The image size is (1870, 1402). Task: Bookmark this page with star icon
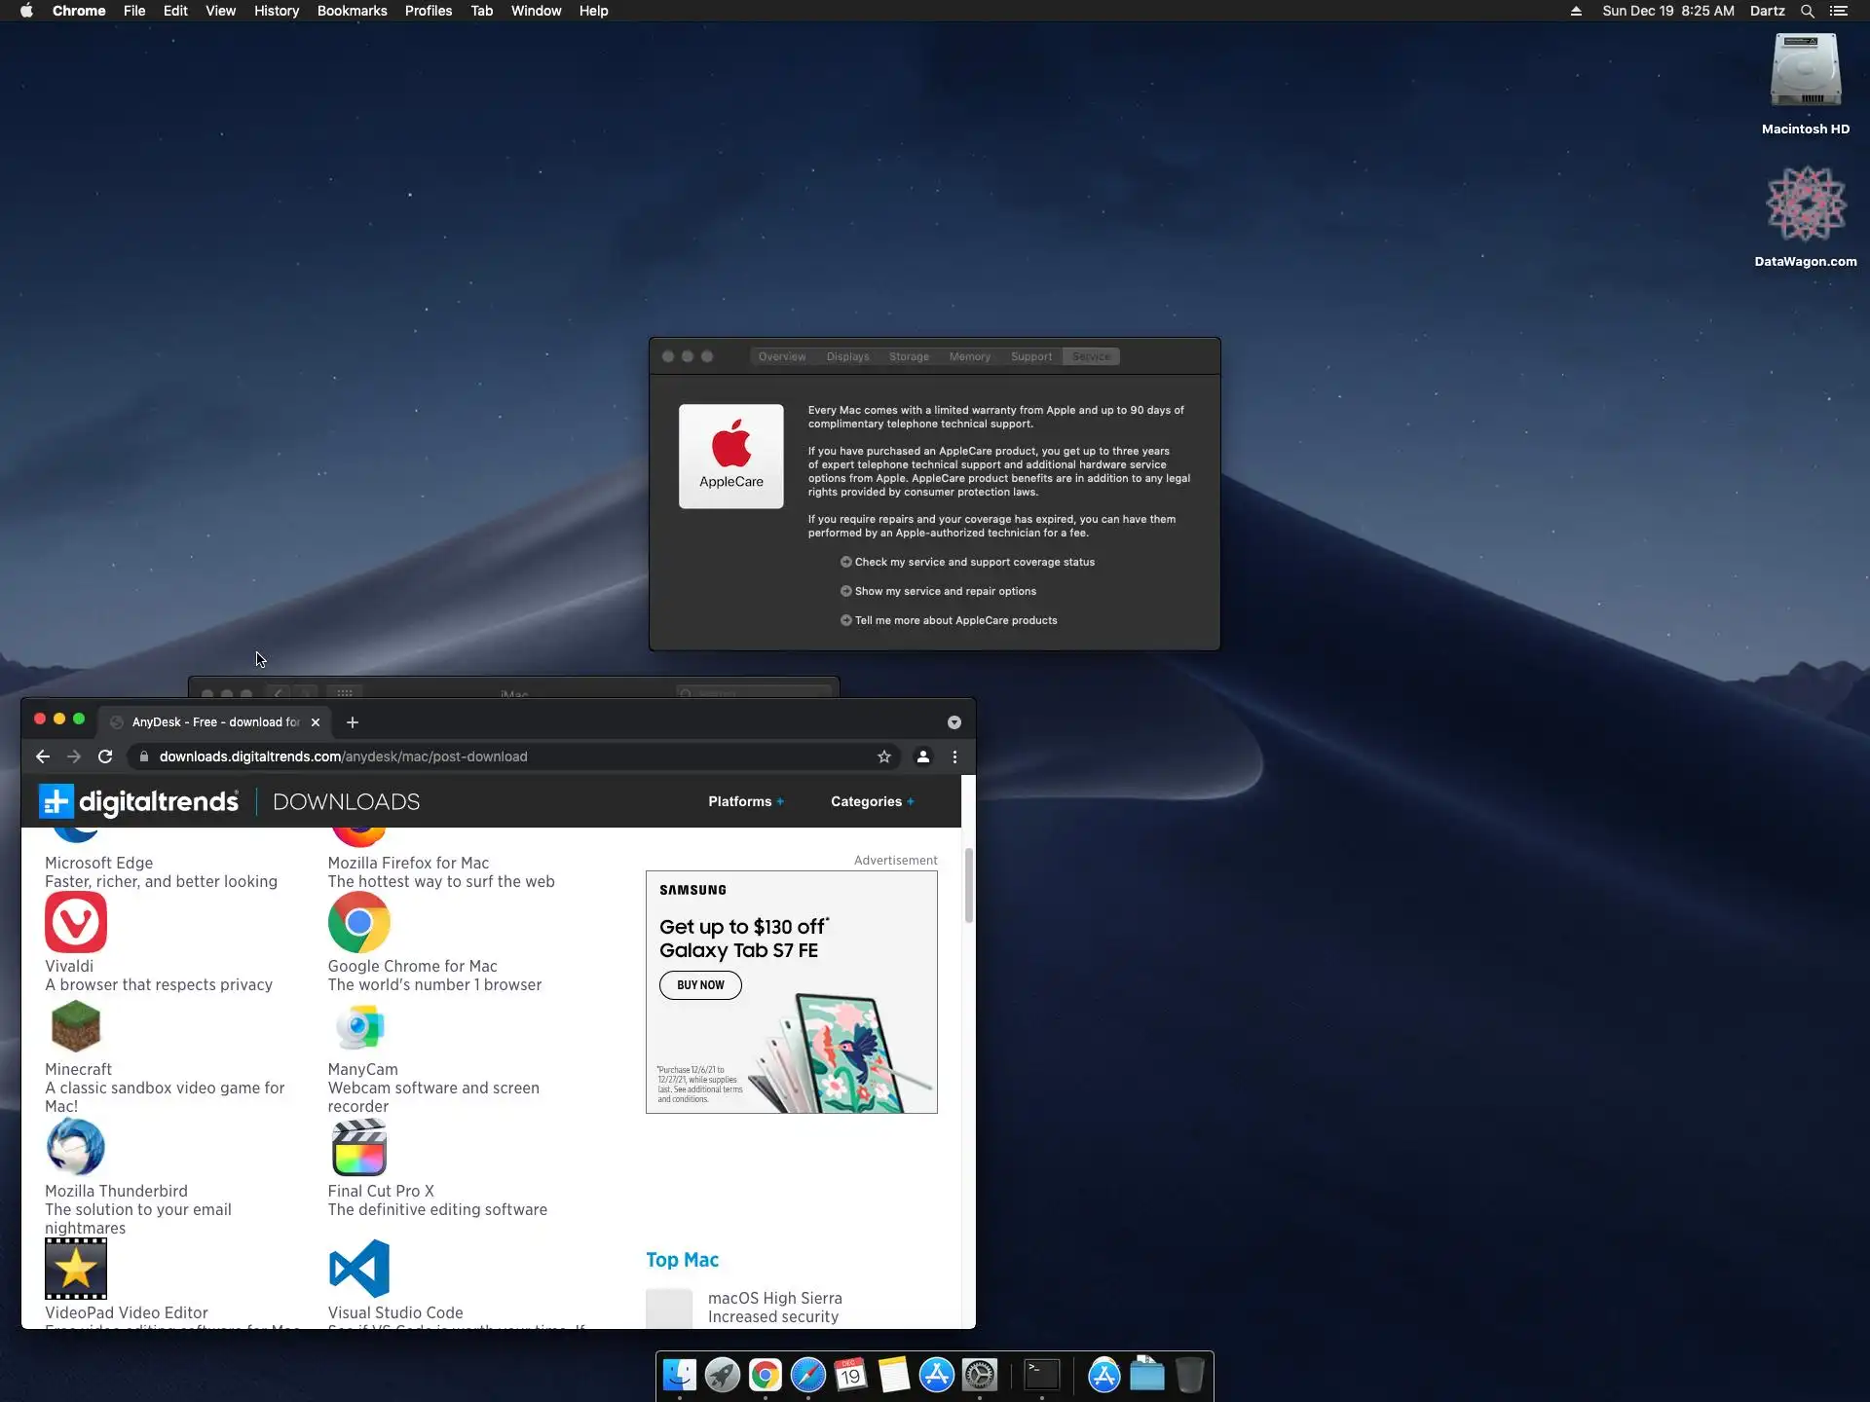884,756
